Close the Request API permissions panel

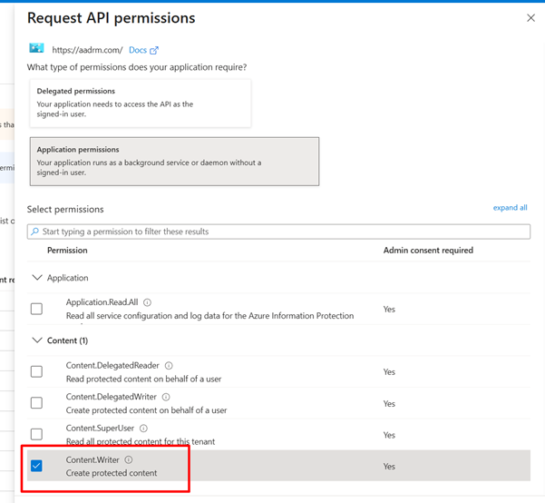(530, 18)
